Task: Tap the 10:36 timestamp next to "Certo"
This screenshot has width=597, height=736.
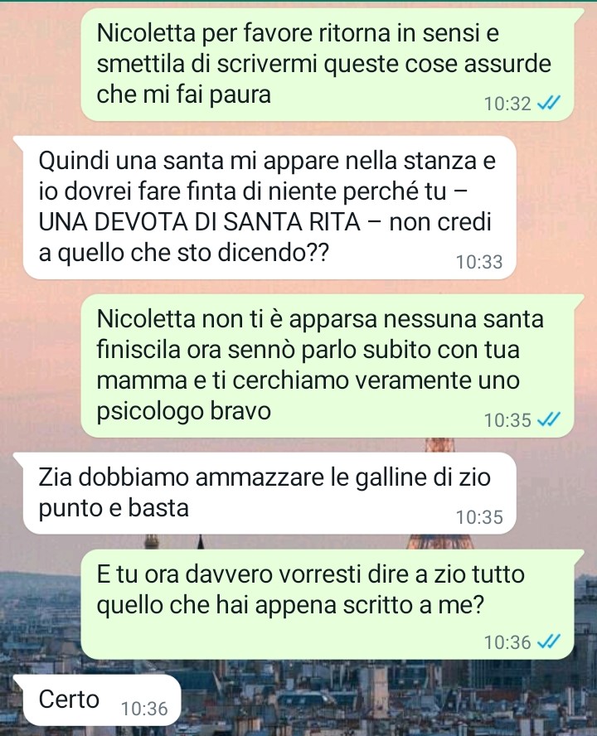Action: pyautogui.click(x=144, y=709)
